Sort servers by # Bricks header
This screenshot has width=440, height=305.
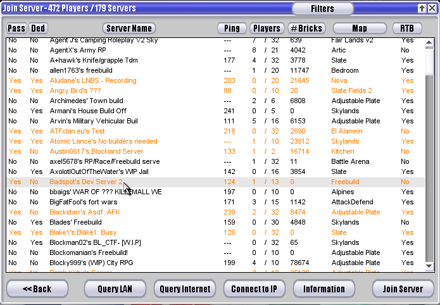coord(306,28)
